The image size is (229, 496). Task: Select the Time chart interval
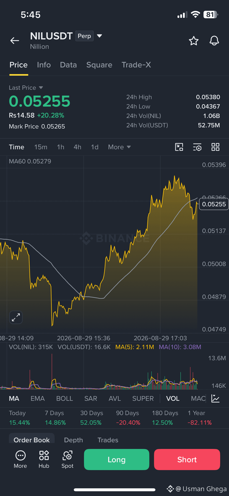coord(17,147)
